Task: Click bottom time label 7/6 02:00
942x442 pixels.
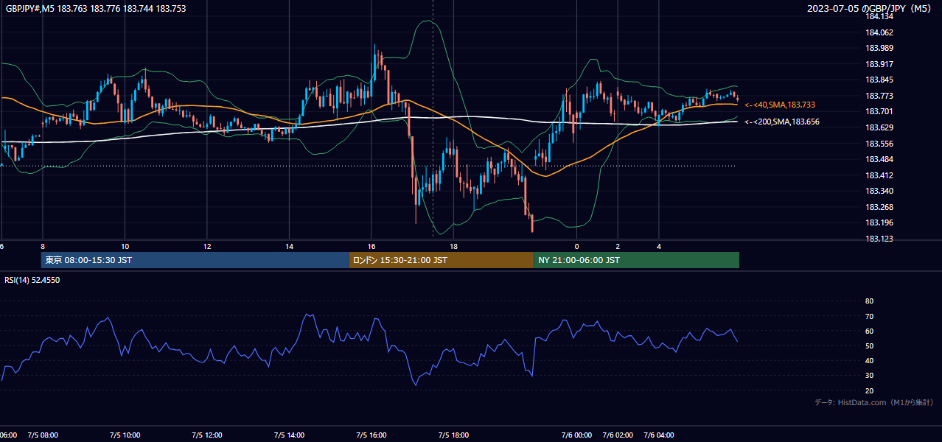Action: click(x=618, y=435)
